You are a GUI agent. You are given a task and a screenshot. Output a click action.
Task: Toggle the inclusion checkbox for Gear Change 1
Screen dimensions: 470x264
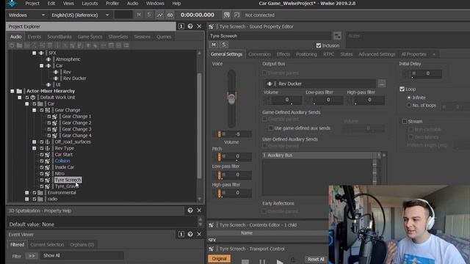pyautogui.click(x=49, y=117)
